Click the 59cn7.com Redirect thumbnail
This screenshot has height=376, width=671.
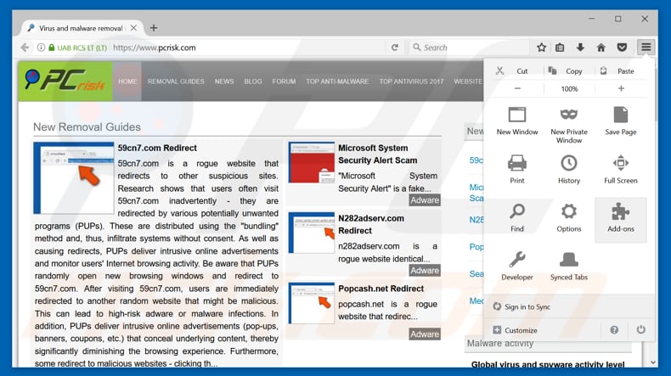pyautogui.click(x=74, y=178)
